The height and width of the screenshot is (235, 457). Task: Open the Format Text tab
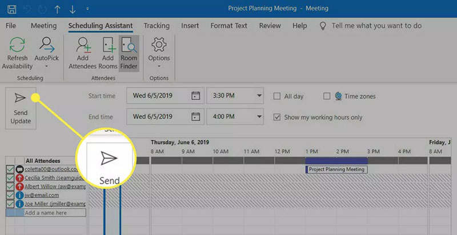coord(229,26)
